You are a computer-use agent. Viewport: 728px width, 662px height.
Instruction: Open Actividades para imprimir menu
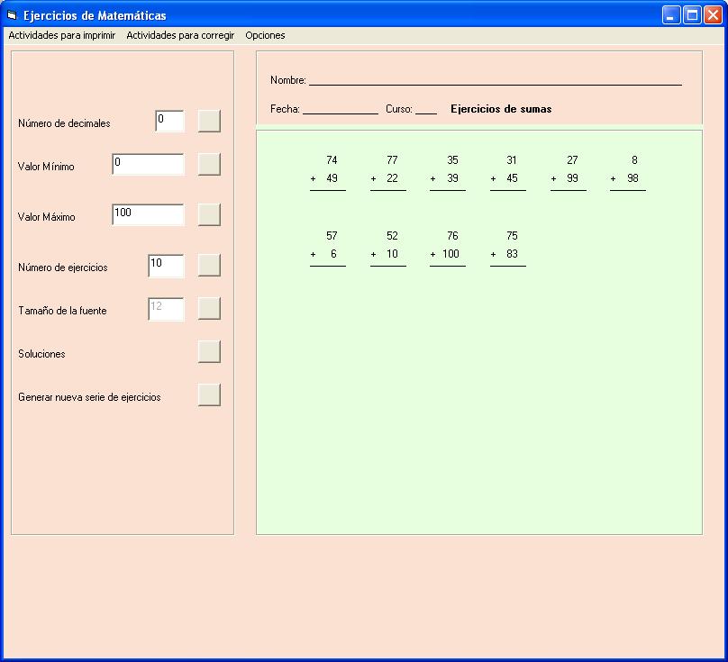click(62, 35)
